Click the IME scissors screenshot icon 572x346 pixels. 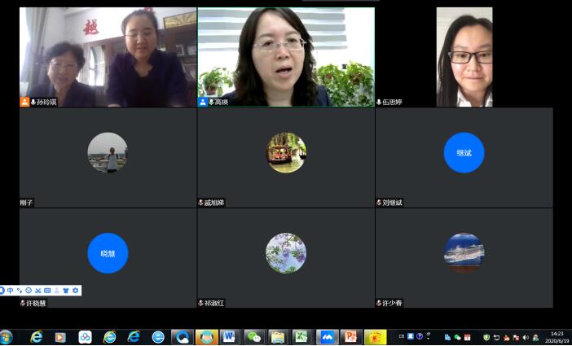coord(38,291)
